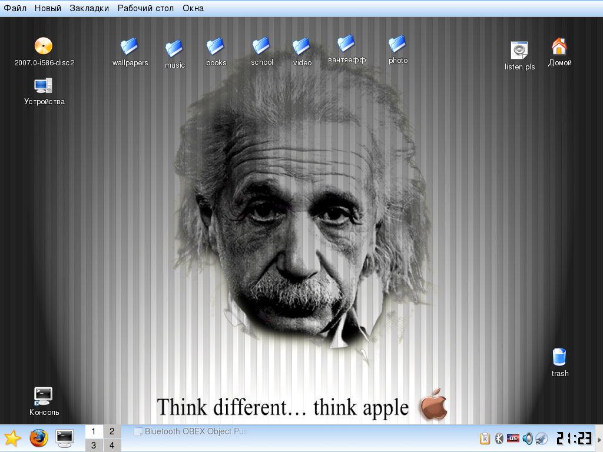Activate the Bluetooth OBEX Object Push taskbar entry
Viewport: 603px width, 452px height.
click(x=191, y=431)
